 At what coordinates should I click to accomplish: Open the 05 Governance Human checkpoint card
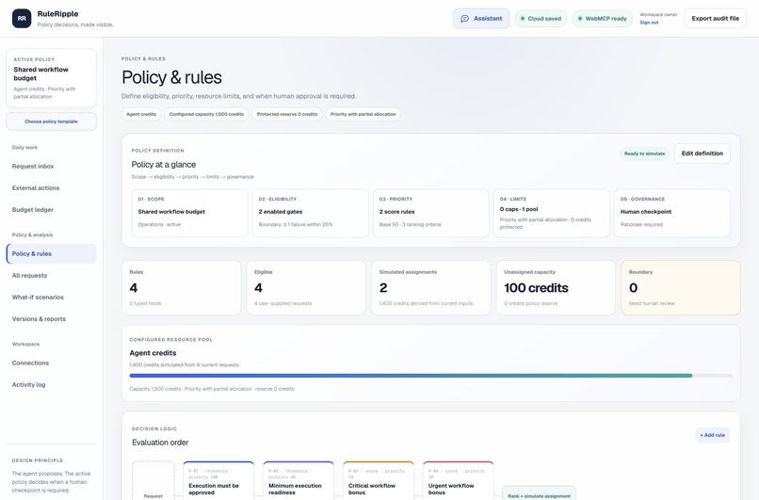click(671, 213)
